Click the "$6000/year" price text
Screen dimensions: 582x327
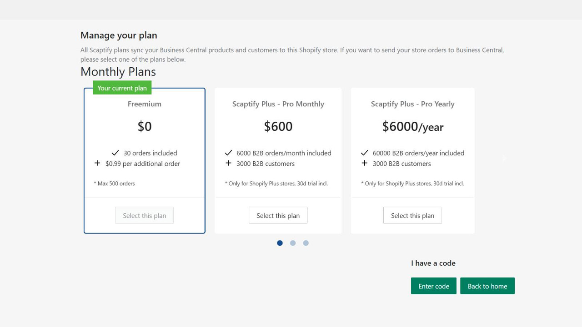(x=412, y=127)
